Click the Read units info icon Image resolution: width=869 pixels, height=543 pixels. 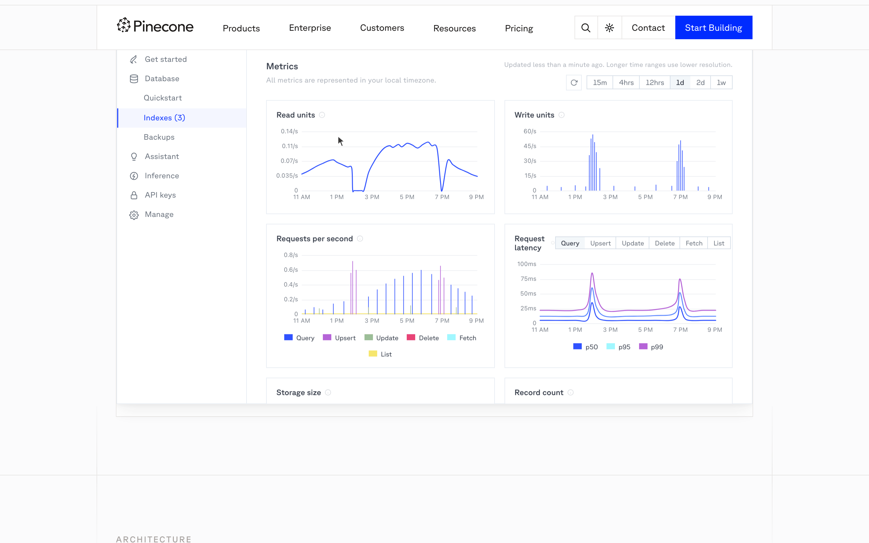pyautogui.click(x=322, y=115)
